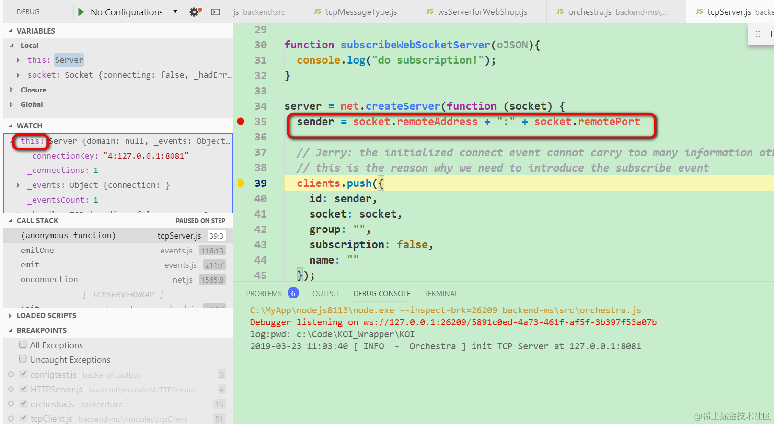Expand the 'this: Server' variable
Screen dimensions: 774x424
coord(18,60)
